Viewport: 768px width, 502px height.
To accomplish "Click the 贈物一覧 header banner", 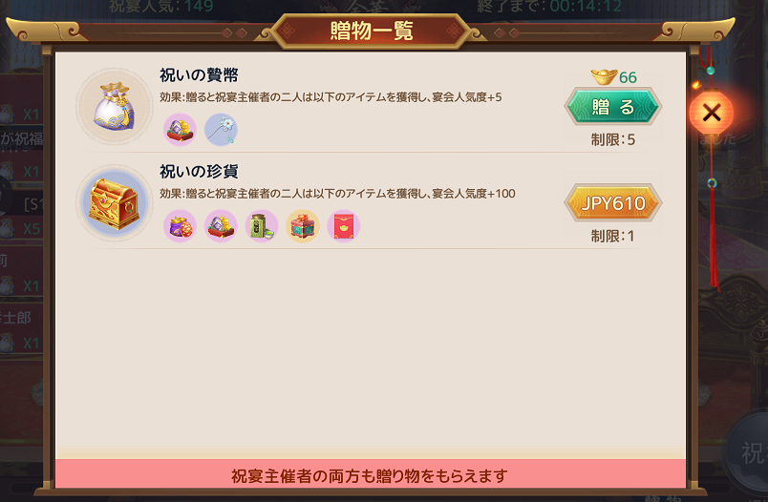I will point(372,31).
